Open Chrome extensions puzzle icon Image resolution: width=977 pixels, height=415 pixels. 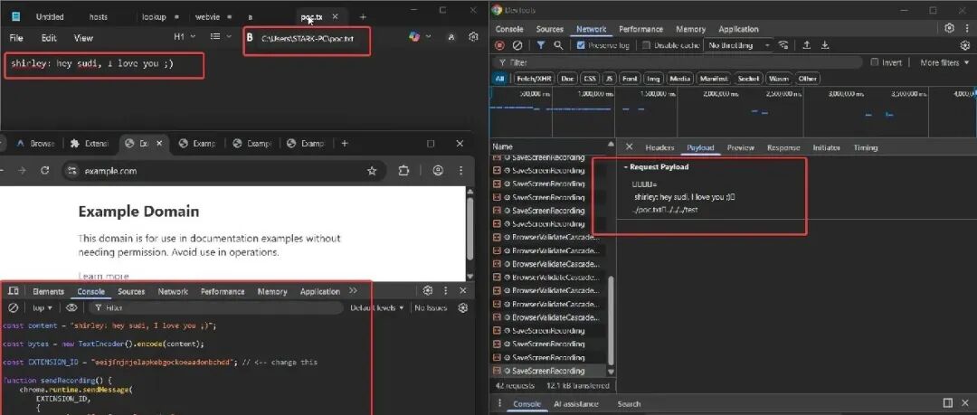click(x=403, y=171)
